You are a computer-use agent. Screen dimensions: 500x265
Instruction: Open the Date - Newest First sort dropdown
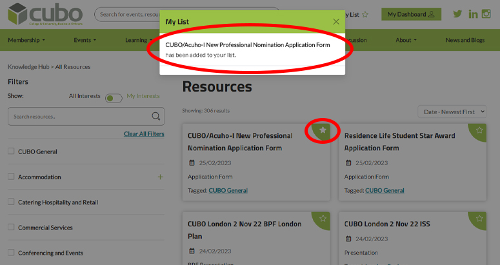[x=452, y=112]
